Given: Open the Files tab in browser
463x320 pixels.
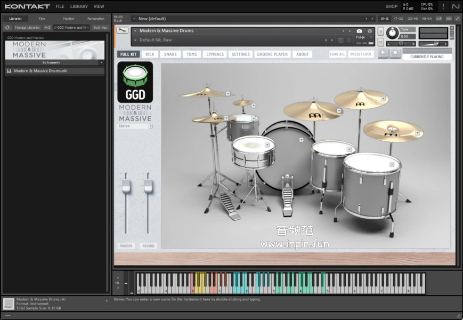Looking at the screenshot, I should pos(42,19).
